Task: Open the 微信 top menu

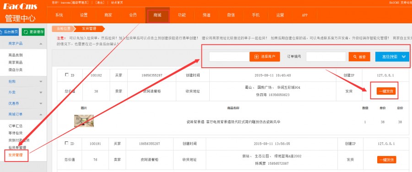Action: pos(231,15)
